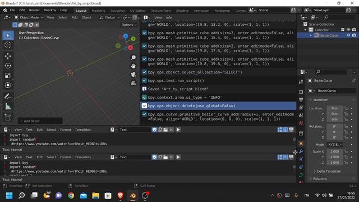Image resolution: width=359 pixels, height=202 pixels.
Task: Hide BezierCurve in viewport eye icon
Action: pos(348,35)
